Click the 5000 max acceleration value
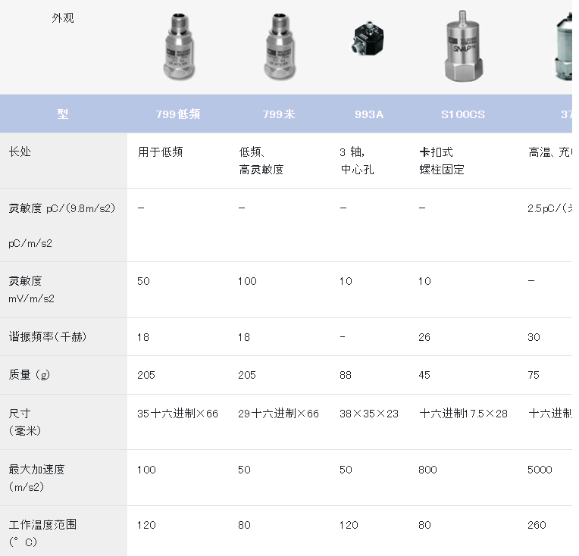Screen dimensions: 579x556 point(540,470)
